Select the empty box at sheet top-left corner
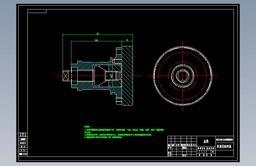 click(x=37, y=11)
